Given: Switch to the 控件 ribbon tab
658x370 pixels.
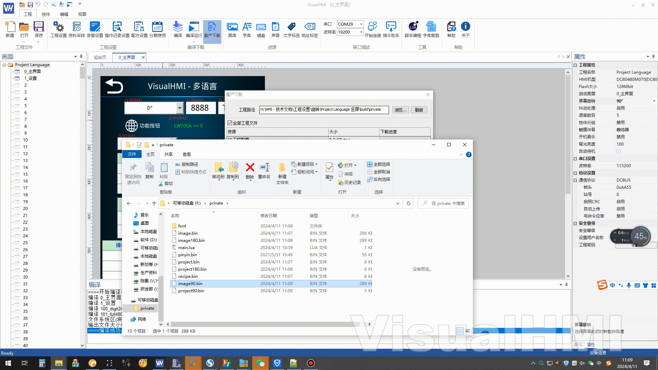Looking at the screenshot, I should tap(46, 14).
